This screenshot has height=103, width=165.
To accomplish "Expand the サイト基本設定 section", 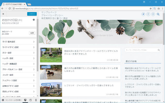I will coord(18,42).
